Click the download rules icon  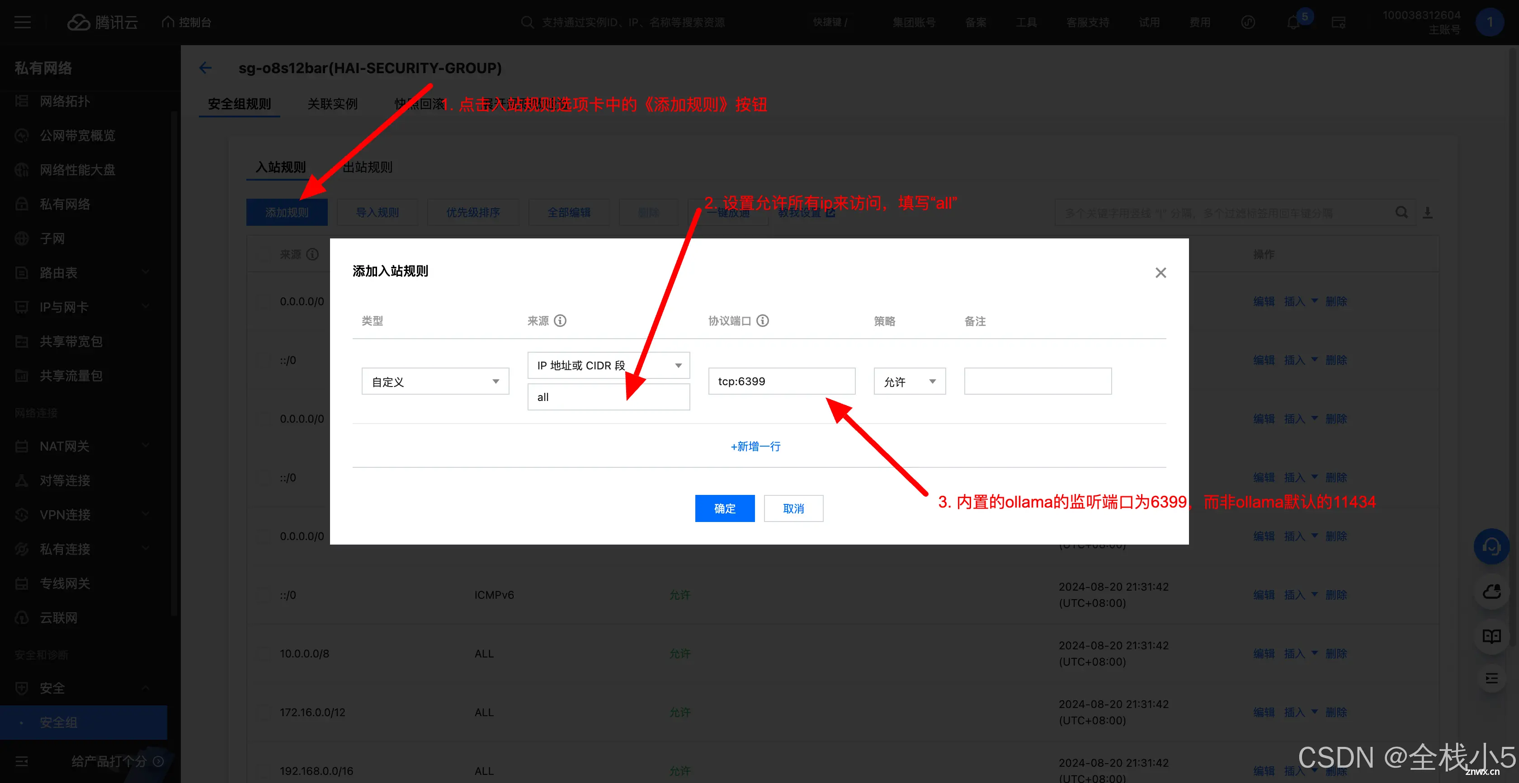[x=1428, y=213]
